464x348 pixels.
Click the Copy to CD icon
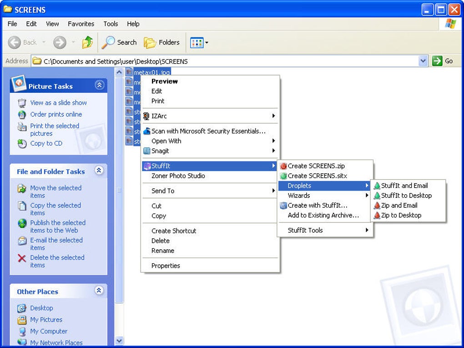tap(22, 143)
